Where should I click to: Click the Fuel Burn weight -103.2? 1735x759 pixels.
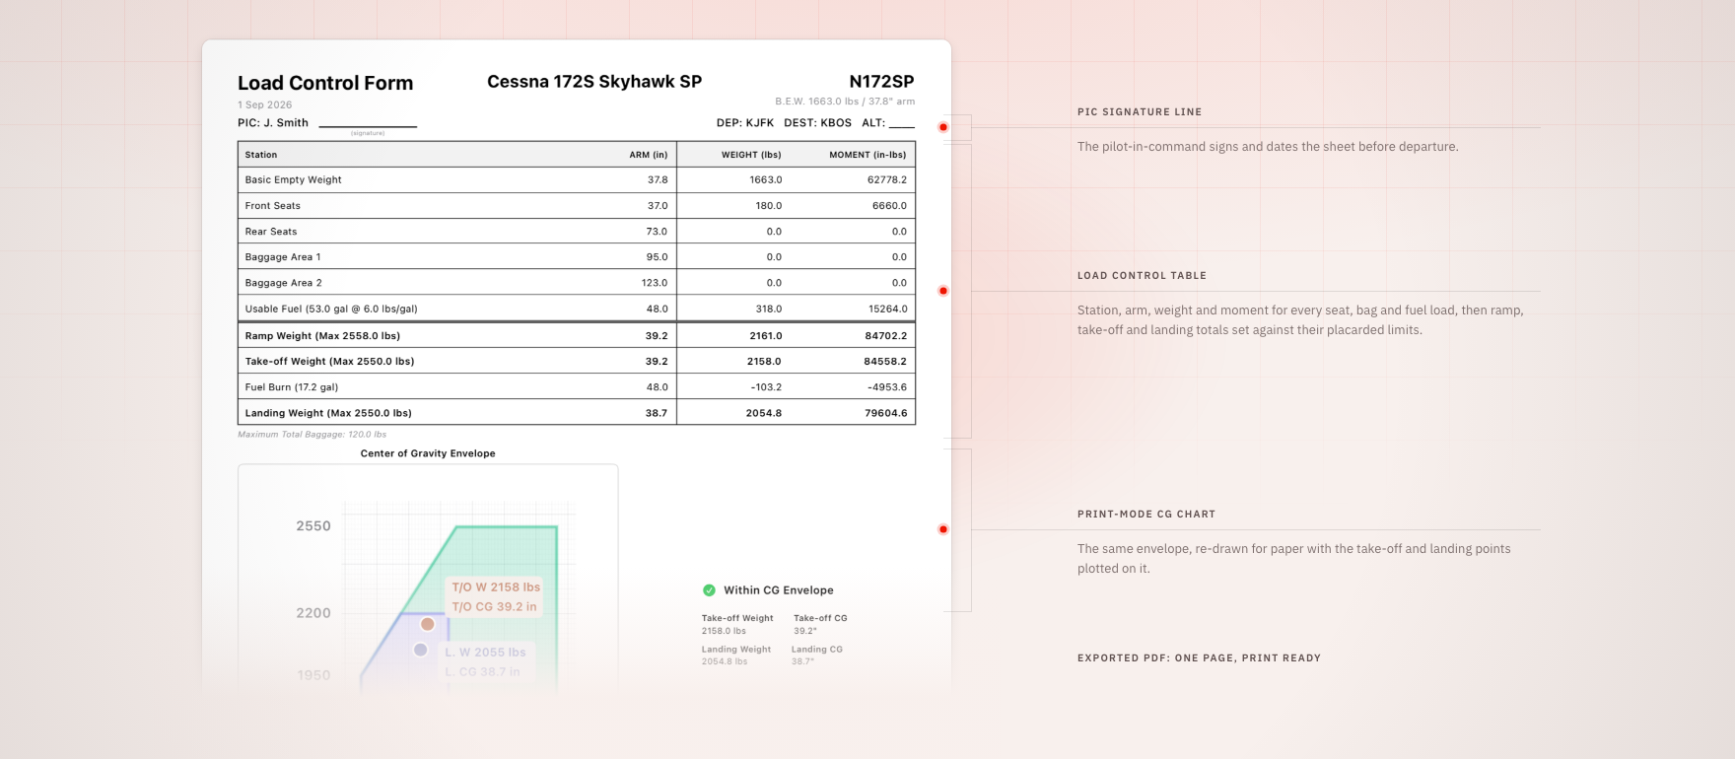coord(766,387)
